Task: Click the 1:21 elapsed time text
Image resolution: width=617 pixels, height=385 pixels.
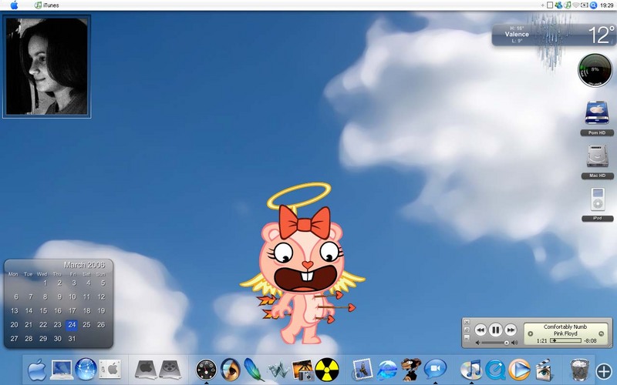Action: 542,341
